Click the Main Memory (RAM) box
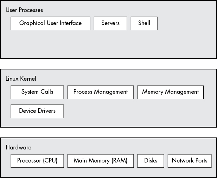 (x=100, y=161)
